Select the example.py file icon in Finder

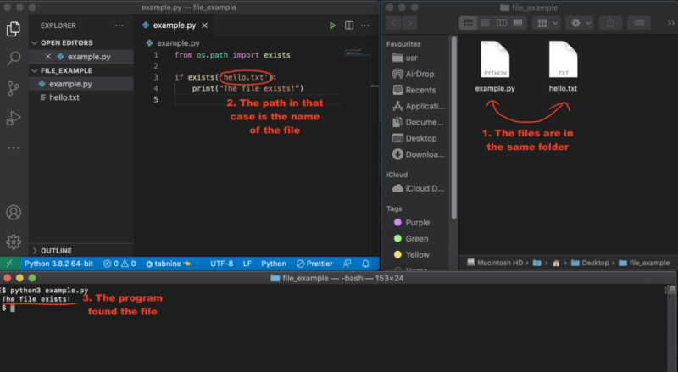pyautogui.click(x=495, y=59)
